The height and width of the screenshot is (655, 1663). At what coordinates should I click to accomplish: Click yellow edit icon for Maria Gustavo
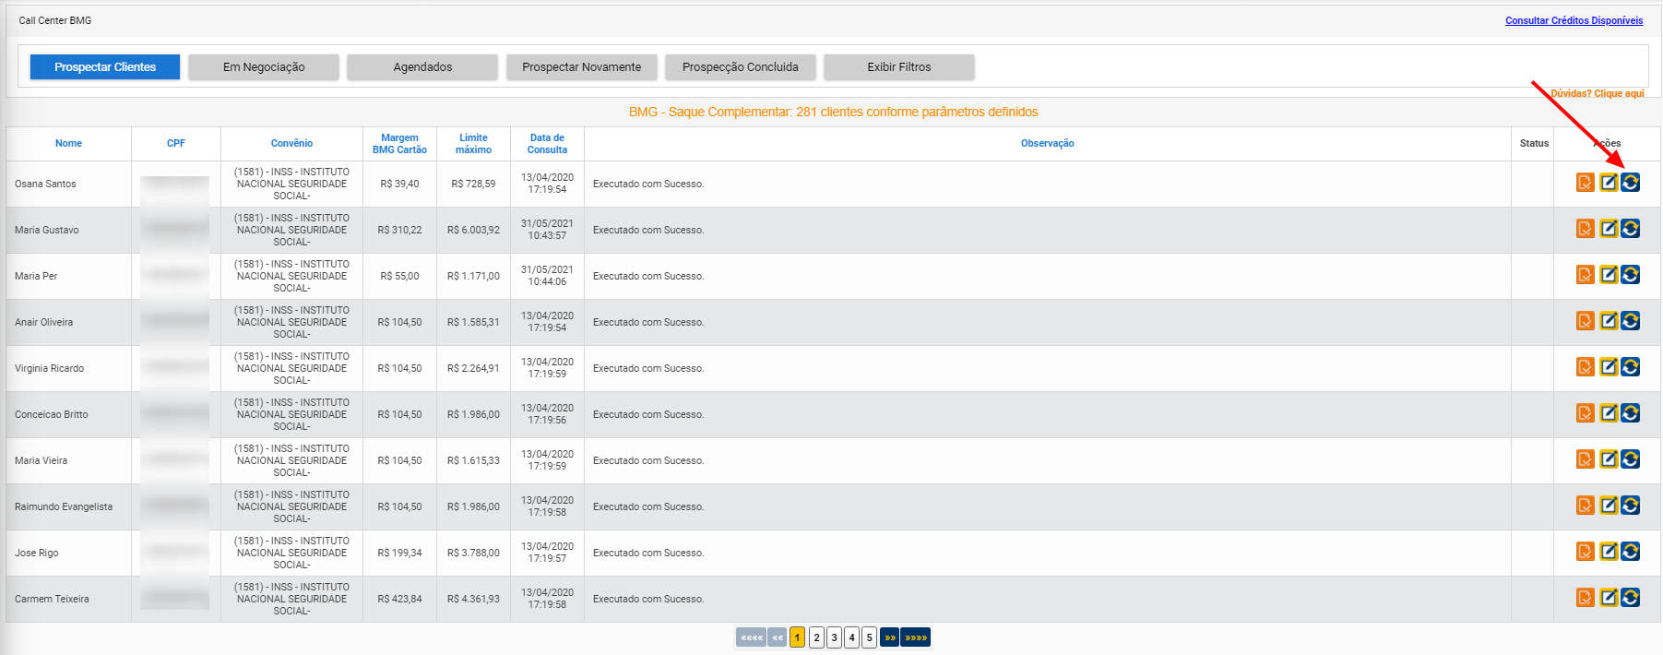tap(1609, 229)
